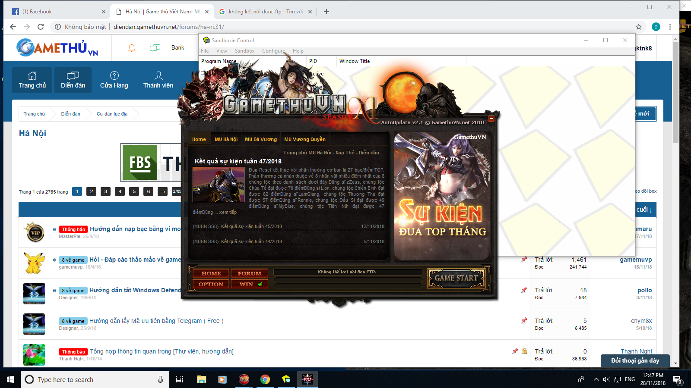Click Chrome reload button
The width and height of the screenshot is (691, 388).
point(41,27)
